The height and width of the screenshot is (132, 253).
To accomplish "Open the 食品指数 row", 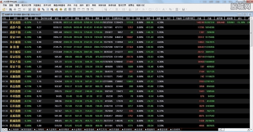I will (15, 86).
